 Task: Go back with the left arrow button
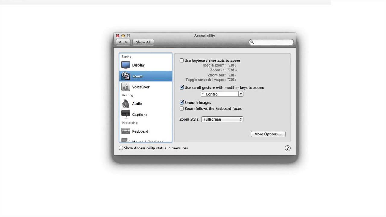tap(120, 42)
